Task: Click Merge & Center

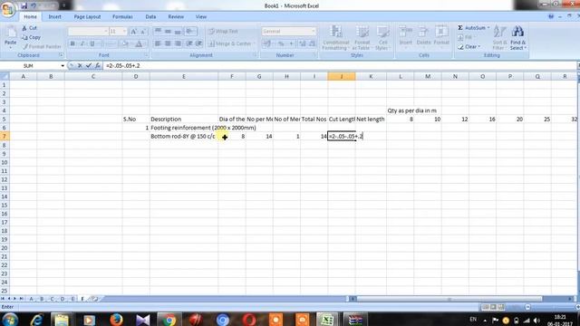Action: (x=231, y=43)
